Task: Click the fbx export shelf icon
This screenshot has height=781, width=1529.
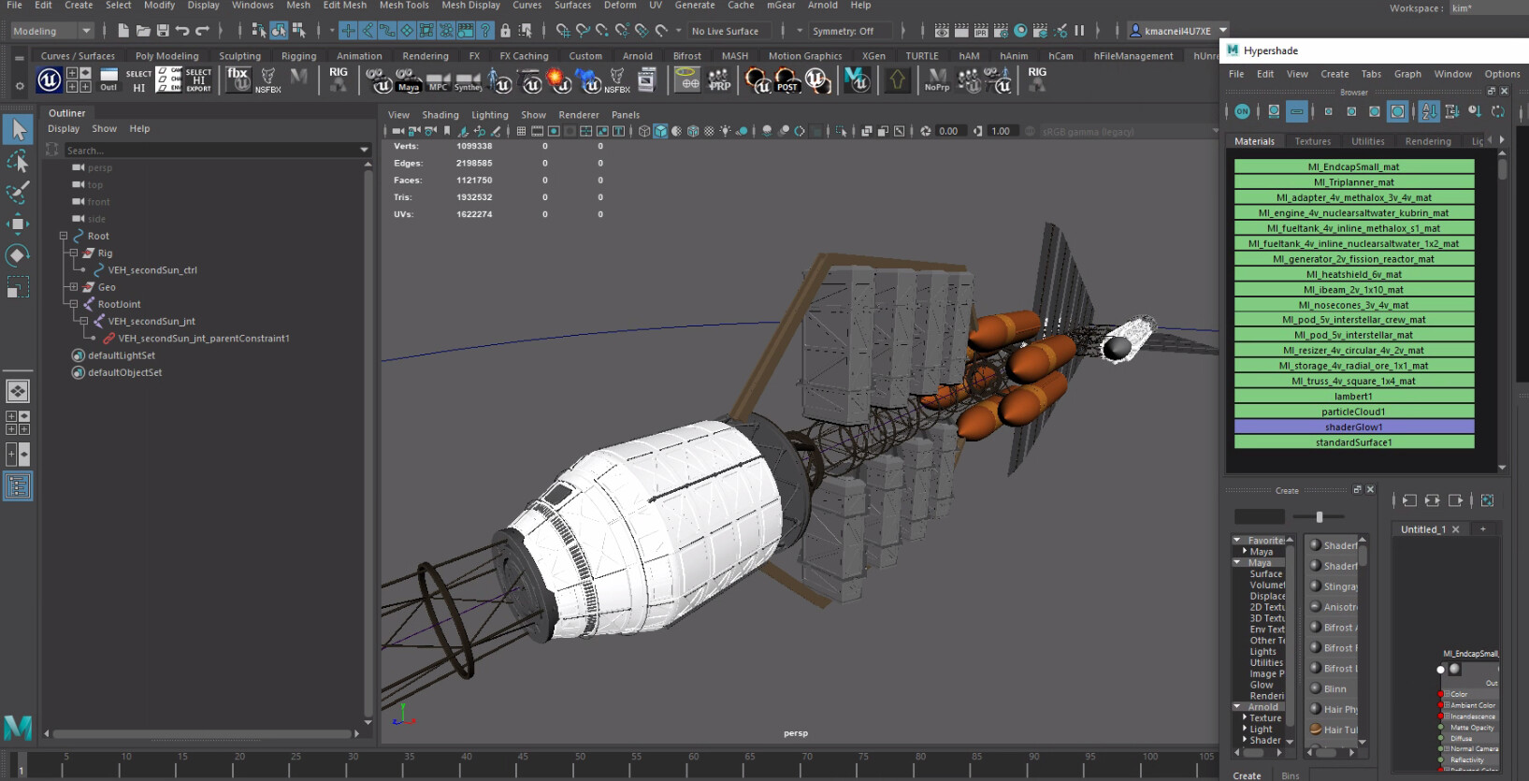Action: tap(238, 79)
